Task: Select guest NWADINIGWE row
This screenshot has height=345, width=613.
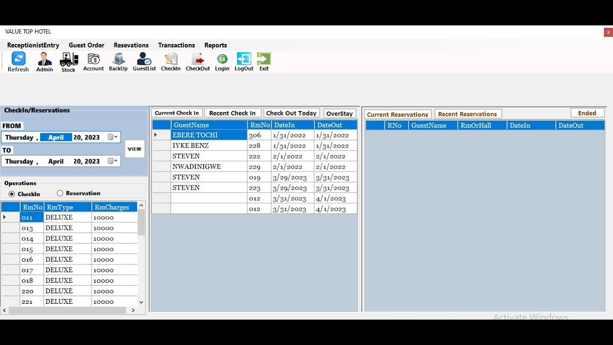Action: coord(254,167)
